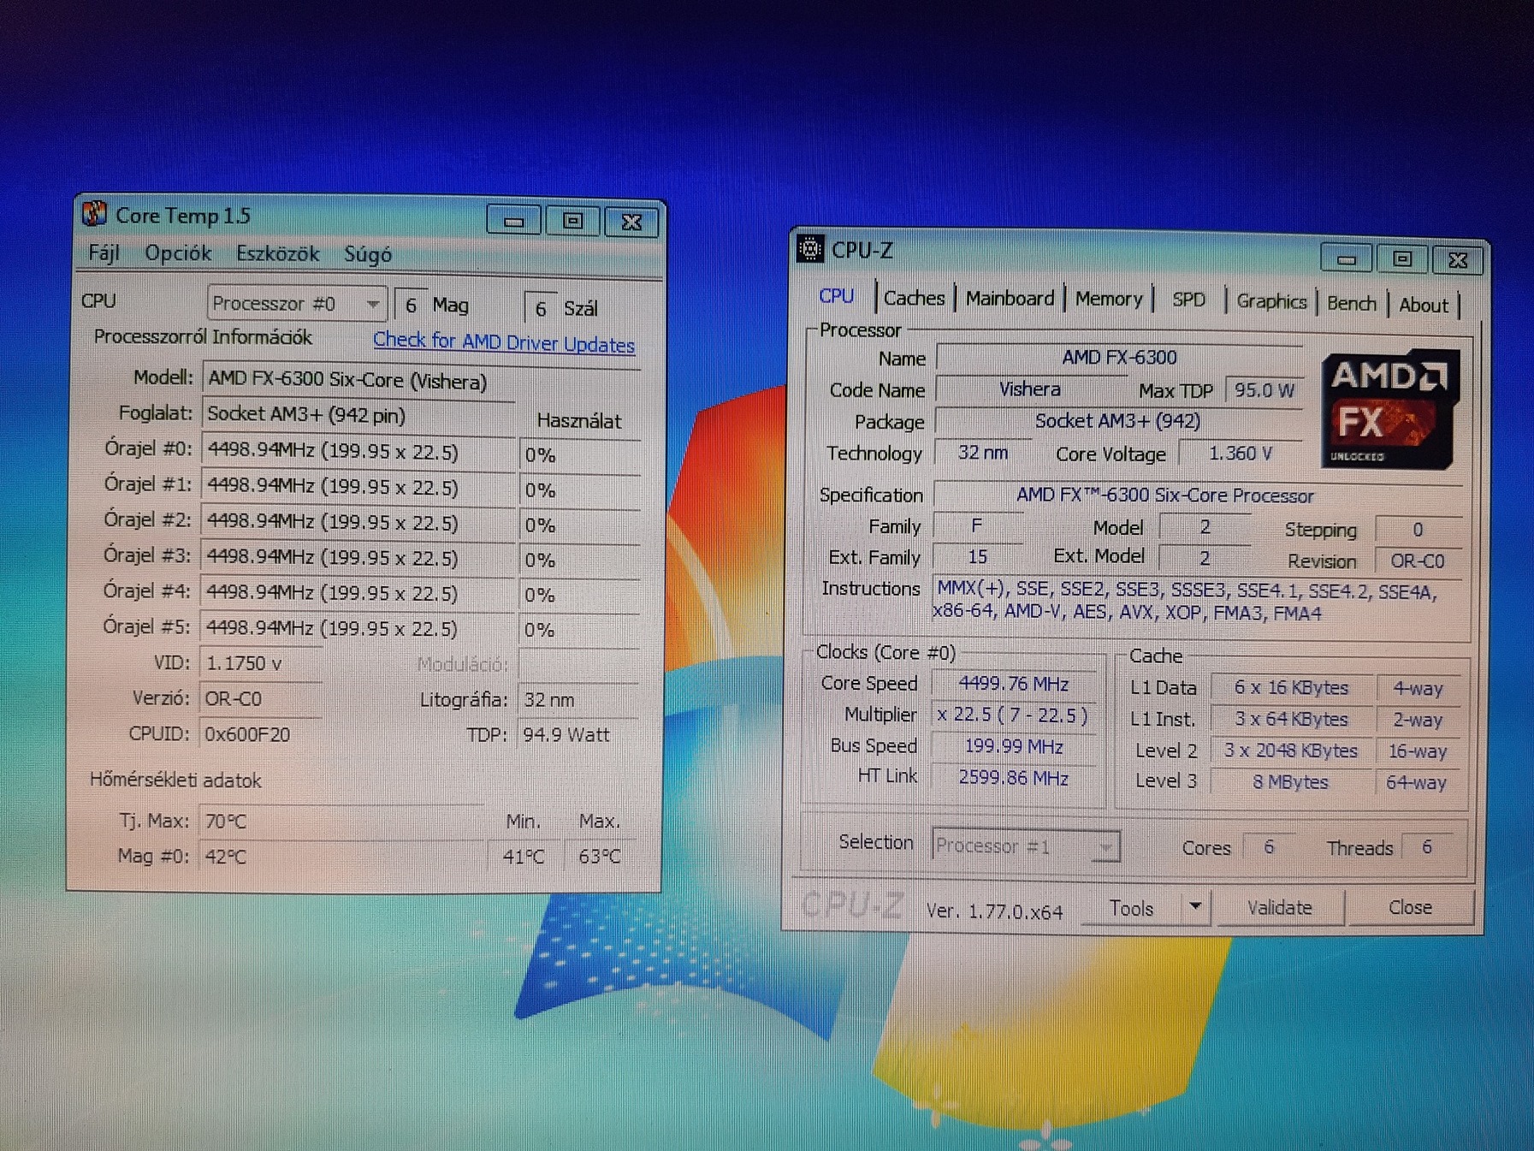Click Check for AMD Driver Updates link

tap(504, 342)
